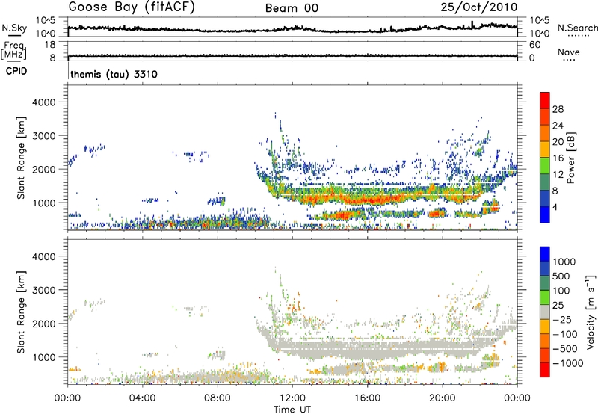Click the '4000' tick of the power panel
Screen dimensions: 598x414
tap(44, 102)
